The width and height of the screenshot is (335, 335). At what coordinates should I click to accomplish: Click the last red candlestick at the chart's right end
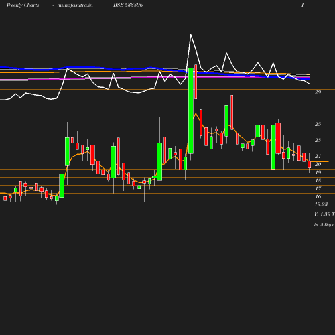point(310,164)
